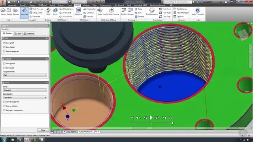
Task: Expand the Job group dropdown
Action: coord(10,20)
